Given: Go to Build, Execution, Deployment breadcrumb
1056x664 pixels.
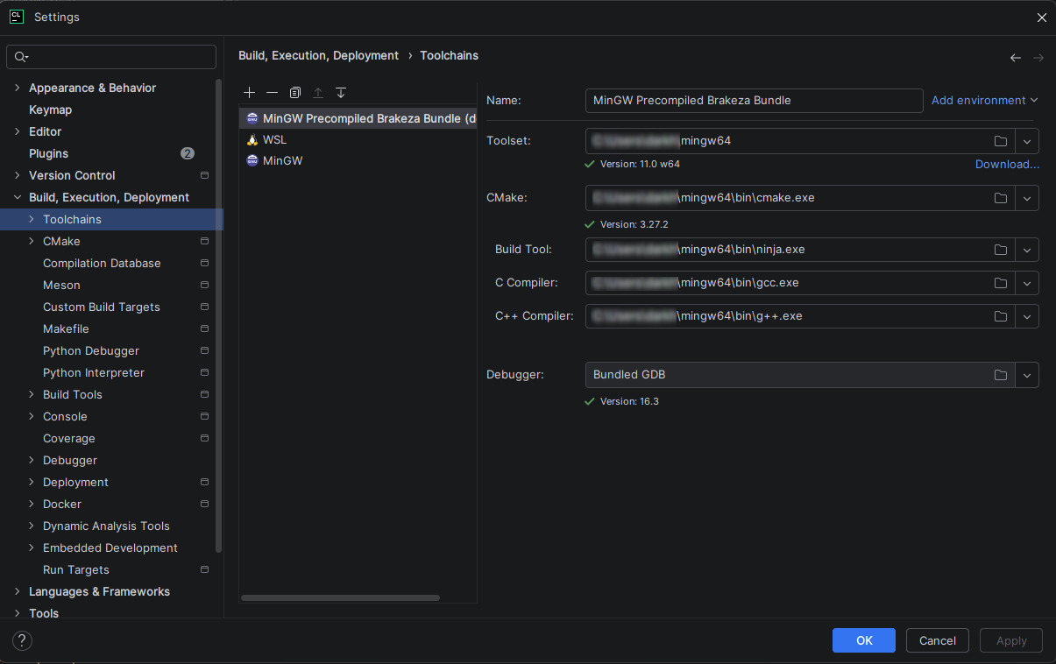Looking at the screenshot, I should pos(318,55).
